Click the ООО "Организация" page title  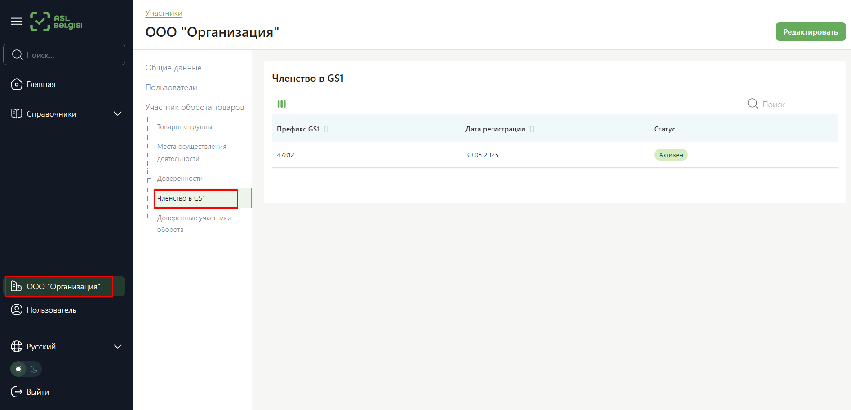click(212, 32)
